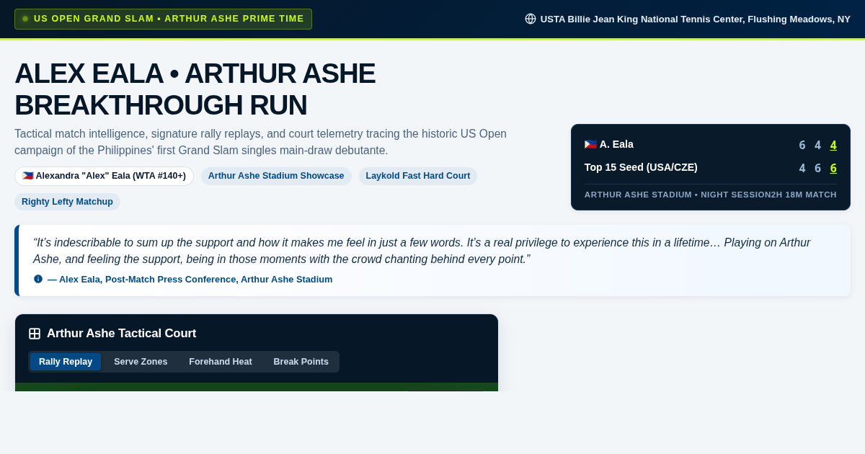Click the info icon before the quote attribution

(x=38, y=279)
